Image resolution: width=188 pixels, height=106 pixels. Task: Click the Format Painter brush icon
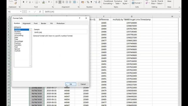pyautogui.click(x=16, y=3)
